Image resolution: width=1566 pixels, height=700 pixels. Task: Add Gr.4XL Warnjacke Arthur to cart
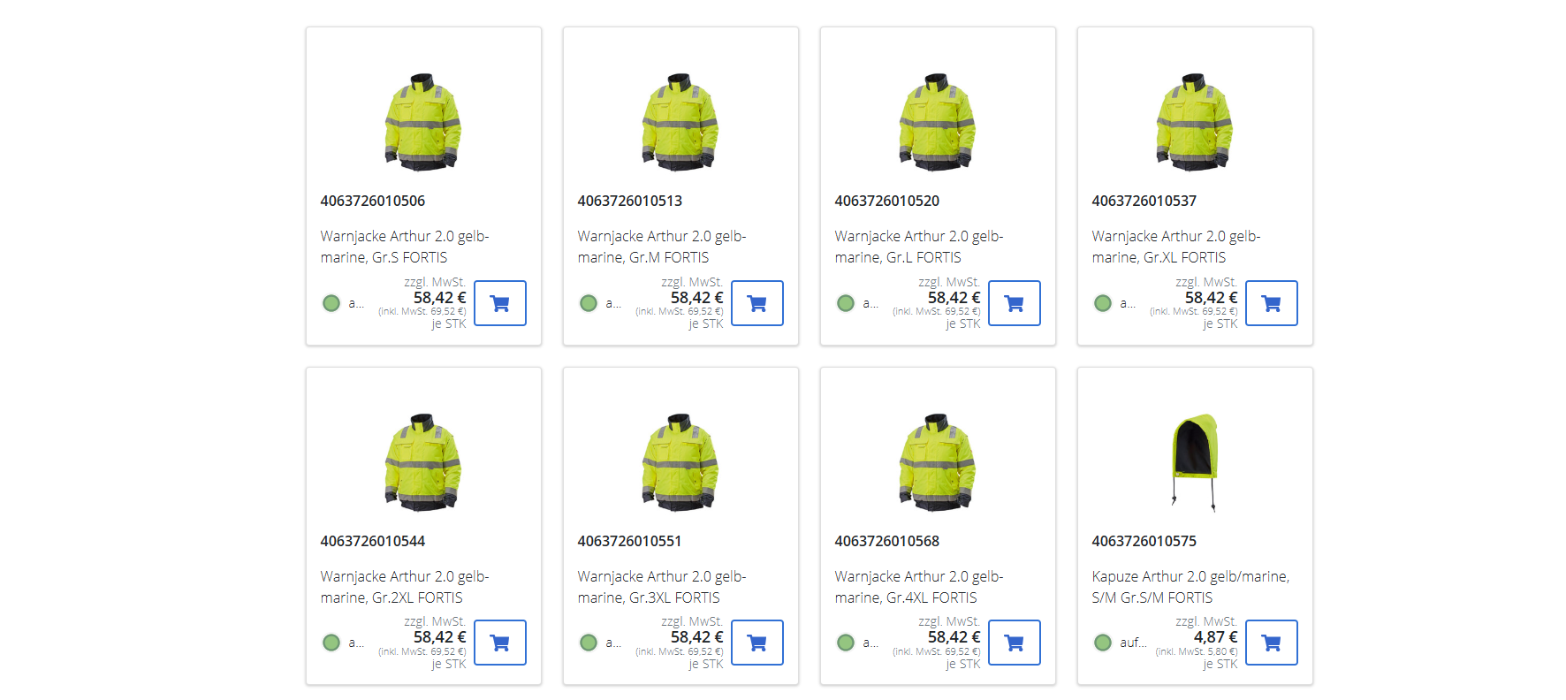(1015, 643)
